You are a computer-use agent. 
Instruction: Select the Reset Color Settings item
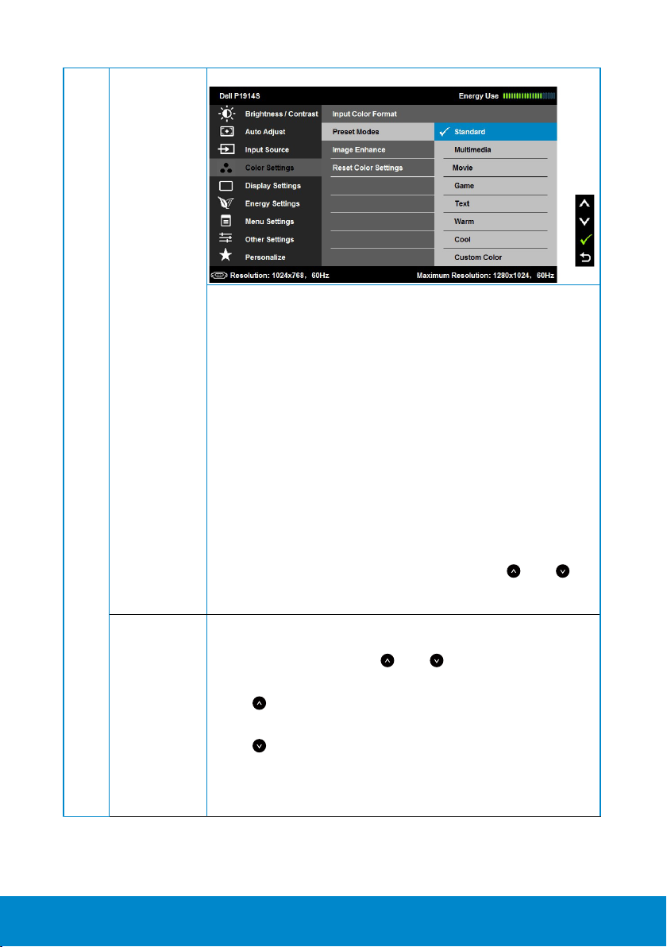pos(378,168)
